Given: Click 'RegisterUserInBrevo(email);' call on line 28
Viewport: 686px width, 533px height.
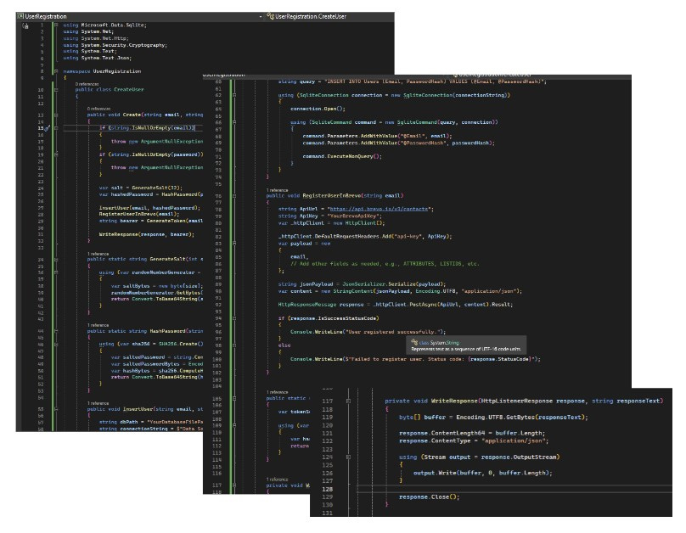Looking at the screenshot, I should click(139, 214).
